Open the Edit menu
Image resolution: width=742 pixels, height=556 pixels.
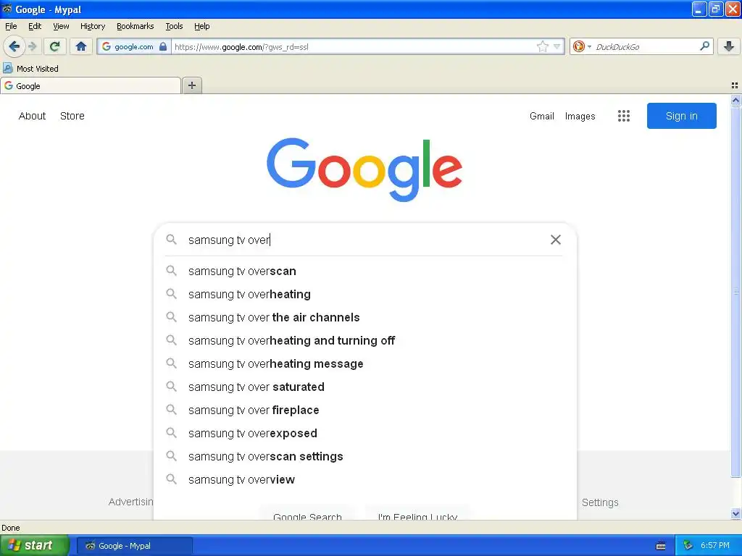(x=35, y=26)
